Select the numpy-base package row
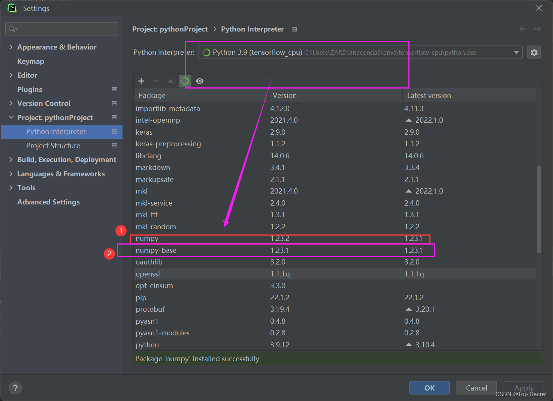 click(335, 250)
